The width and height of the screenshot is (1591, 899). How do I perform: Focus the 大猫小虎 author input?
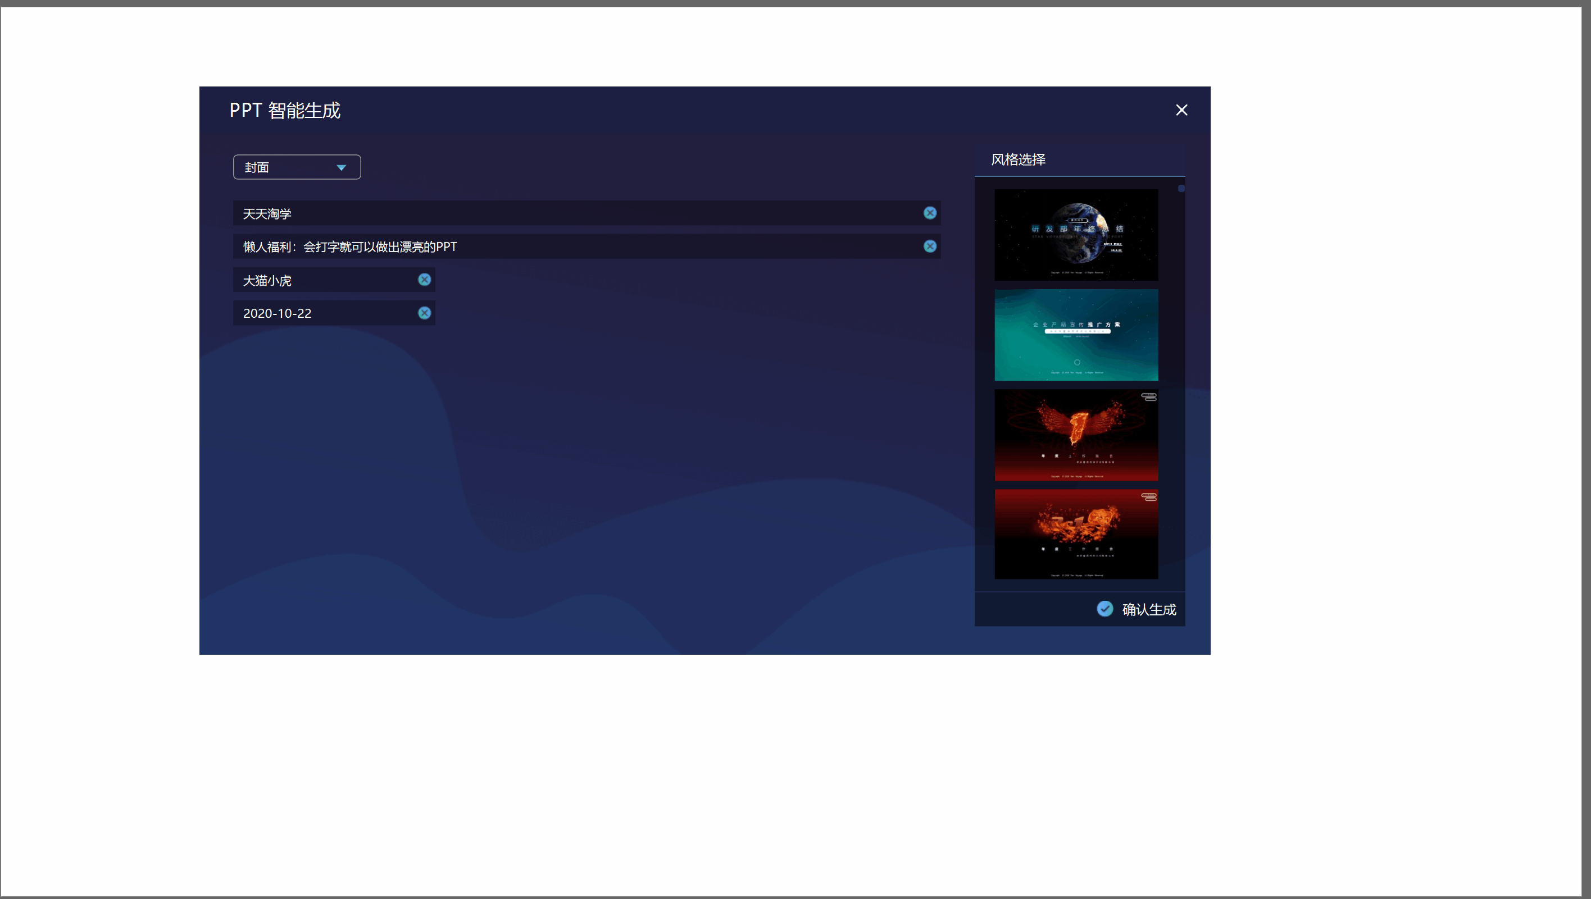pos(321,280)
